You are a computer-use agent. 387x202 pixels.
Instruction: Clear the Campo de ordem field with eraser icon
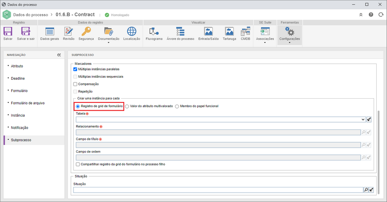tap(369, 157)
